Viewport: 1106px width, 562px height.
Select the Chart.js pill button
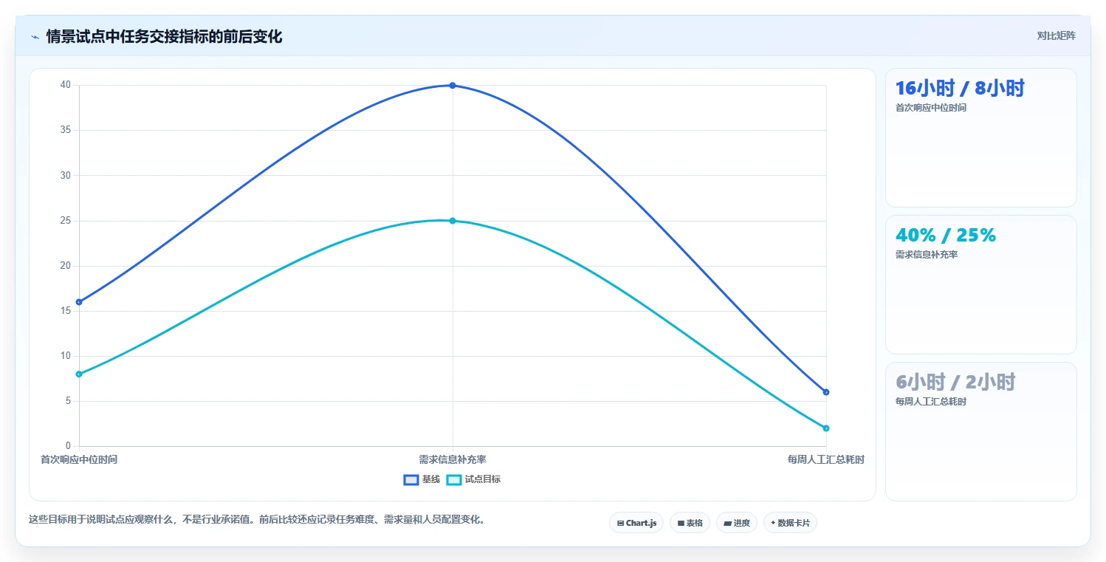click(636, 523)
